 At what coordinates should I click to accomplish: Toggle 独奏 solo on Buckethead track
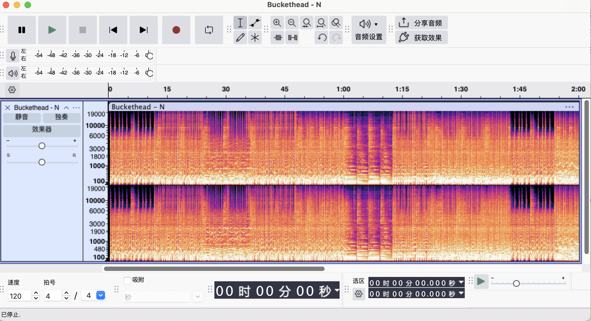pyautogui.click(x=61, y=117)
